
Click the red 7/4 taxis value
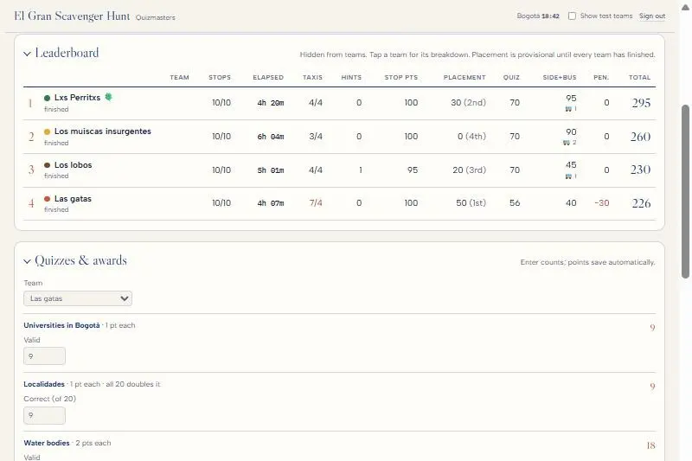click(x=316, y=203)
